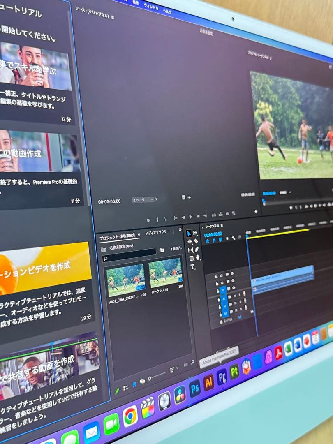The image size is (333, 444).
Task: Select the Type (T) tool
Action: click(x=192, y=267)
